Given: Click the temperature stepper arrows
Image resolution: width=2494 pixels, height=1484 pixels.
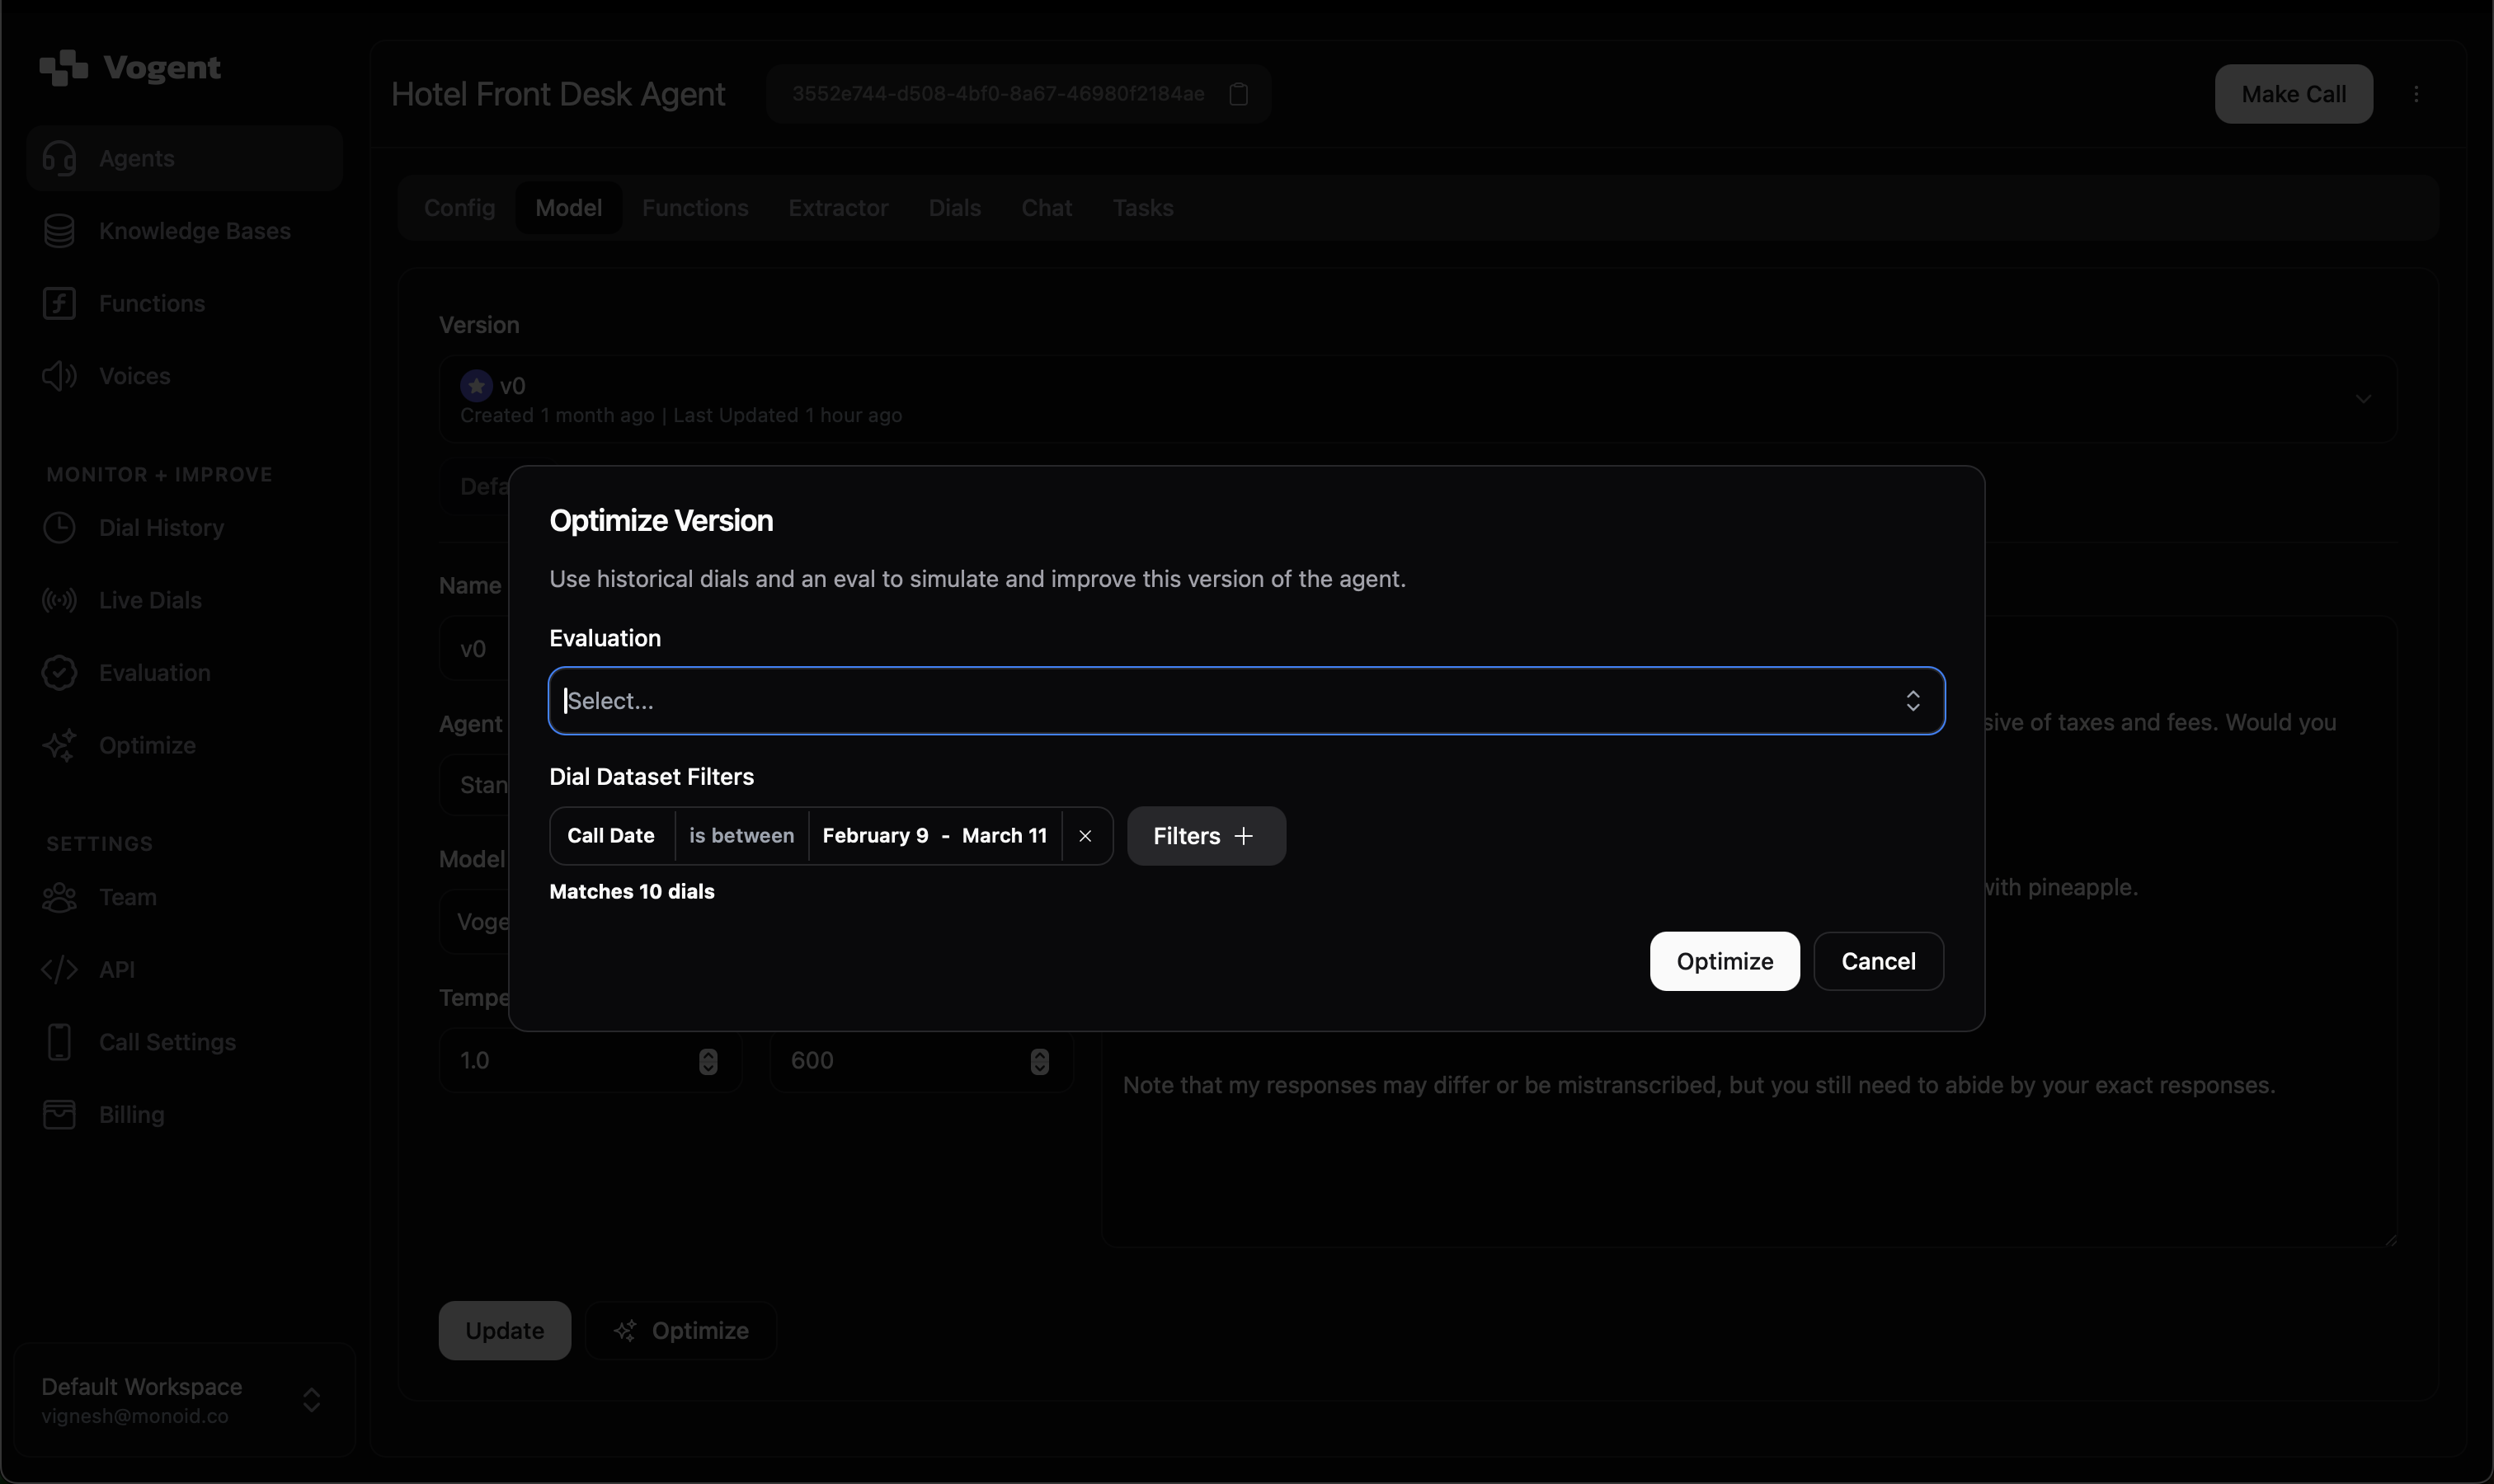Looking at the screenshot, I should tap(708, 1061).
